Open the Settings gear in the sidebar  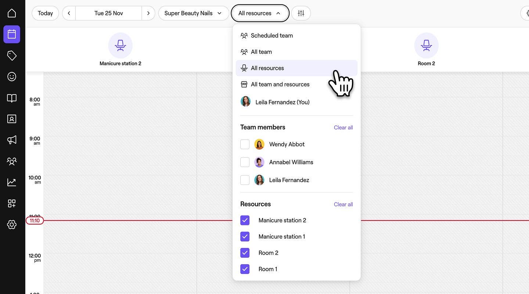coord(11,225)
